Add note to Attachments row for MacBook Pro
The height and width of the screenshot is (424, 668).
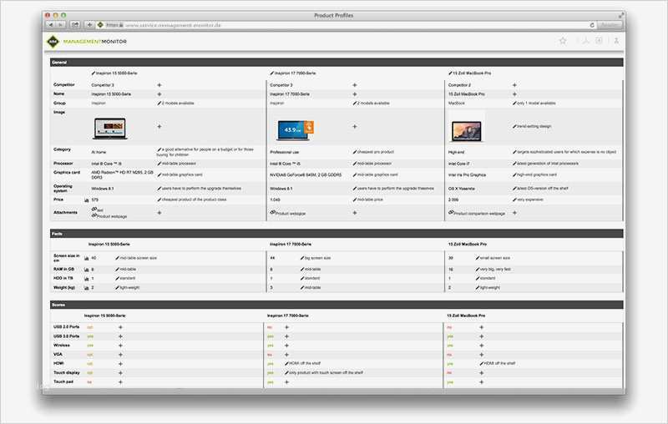click(x=514, y=213)
